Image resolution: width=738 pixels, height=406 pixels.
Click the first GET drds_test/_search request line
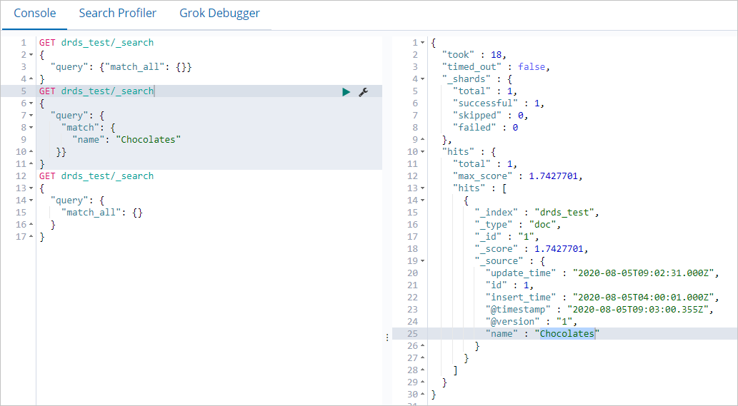96,43
